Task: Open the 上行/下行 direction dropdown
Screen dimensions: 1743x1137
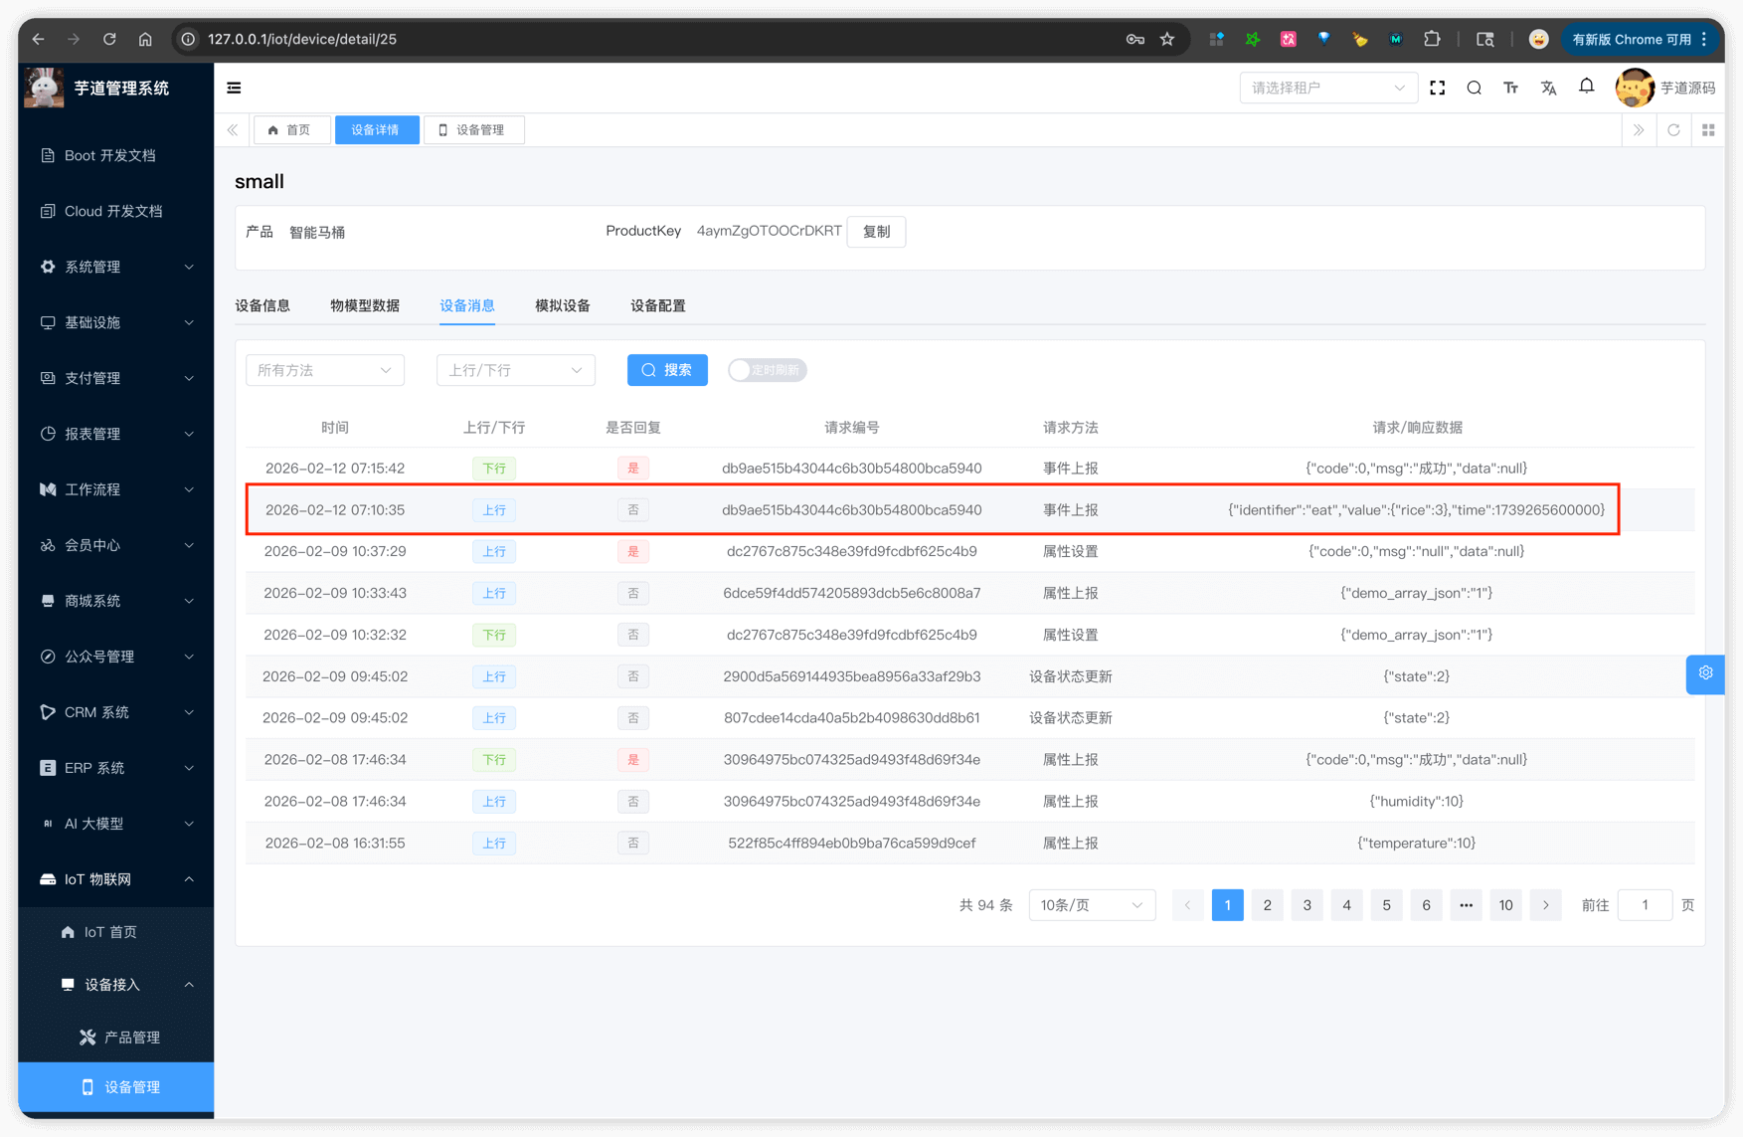Action: pyautogui.click(x=515, y=370)
